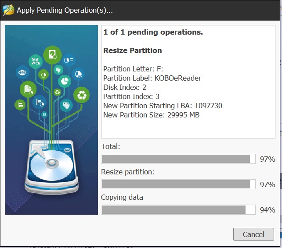The image size is (282, 248).
Task: Click "1 of 1 pending operations." heading
Action: click(153, 32)
